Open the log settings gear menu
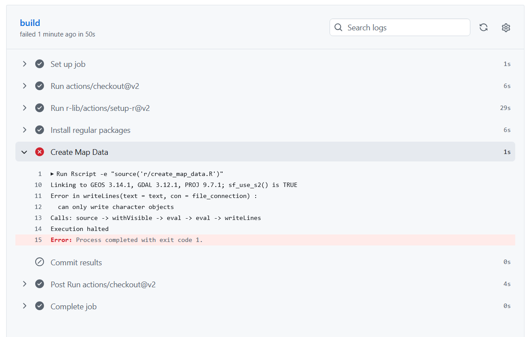The height and width of the screenshot is (337, 528). point(506,28)
